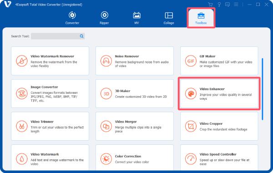Click the blue vertical scrollbar thumb

coord(263,89)
